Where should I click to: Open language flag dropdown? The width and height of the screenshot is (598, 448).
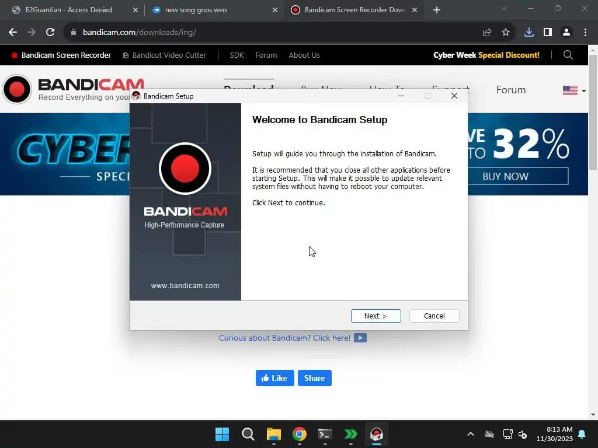[574, 90]
